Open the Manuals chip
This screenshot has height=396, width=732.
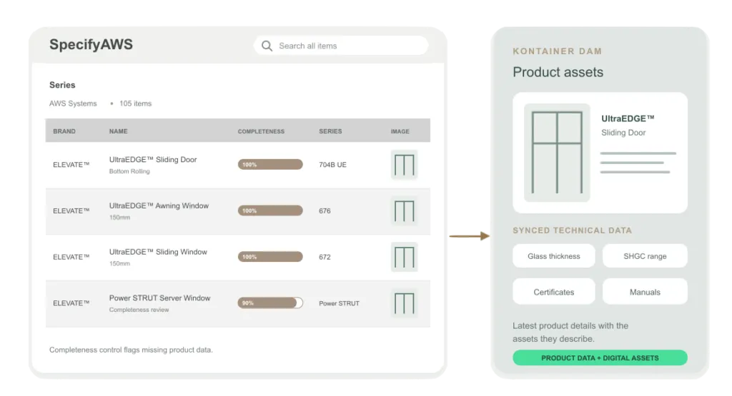pyautogui.click(x=645, y=292)
